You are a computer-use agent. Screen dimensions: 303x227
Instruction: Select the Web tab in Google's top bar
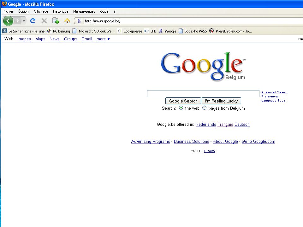(x=9, y=39)
